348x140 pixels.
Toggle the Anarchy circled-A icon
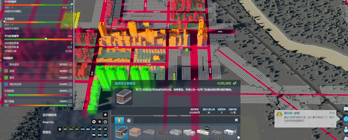106,122
